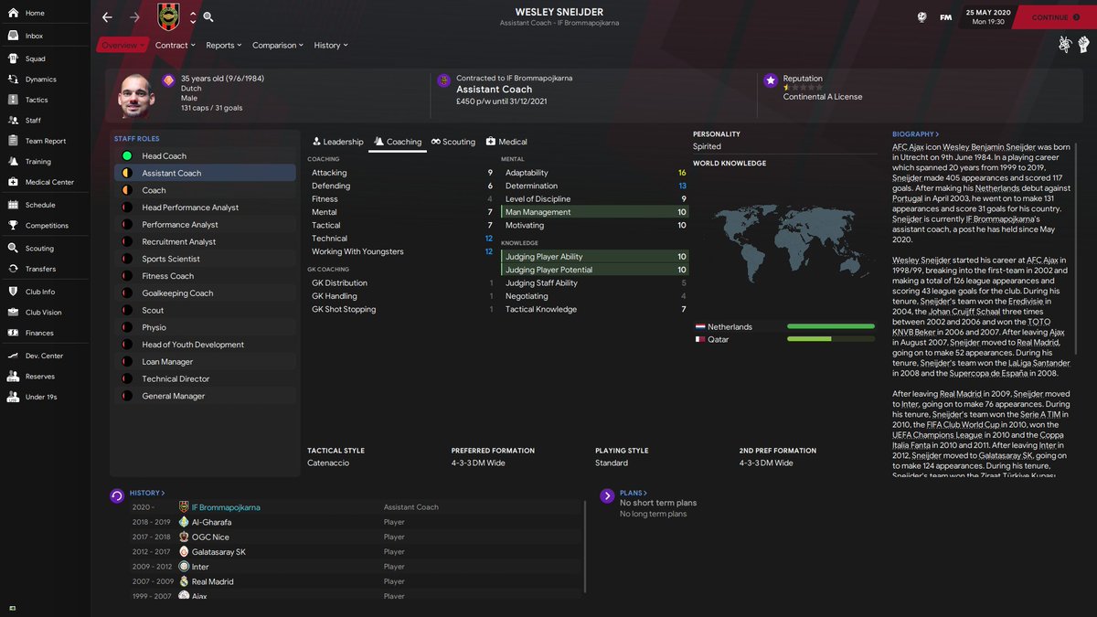Select the General Manager role
Image resolution: width=1097 pixels, height=617 pixels.
[x=206, y=396]
